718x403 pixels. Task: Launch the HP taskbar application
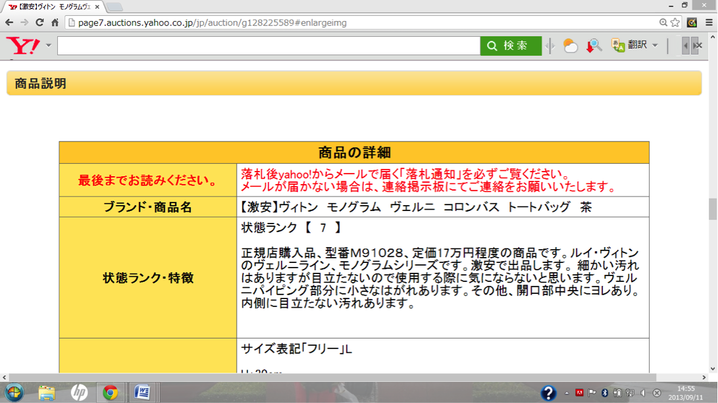tap(79, 392)
